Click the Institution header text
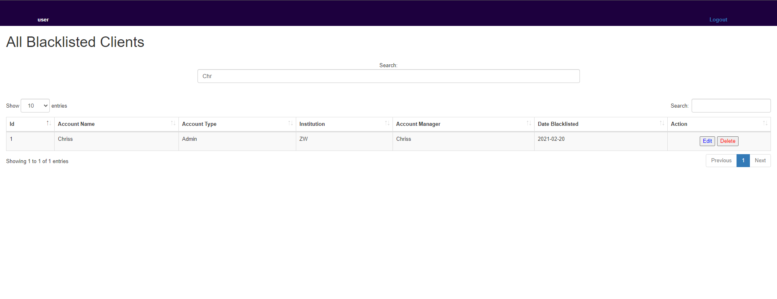The height and width of the screenshot is (299, 777). point(312,124)
